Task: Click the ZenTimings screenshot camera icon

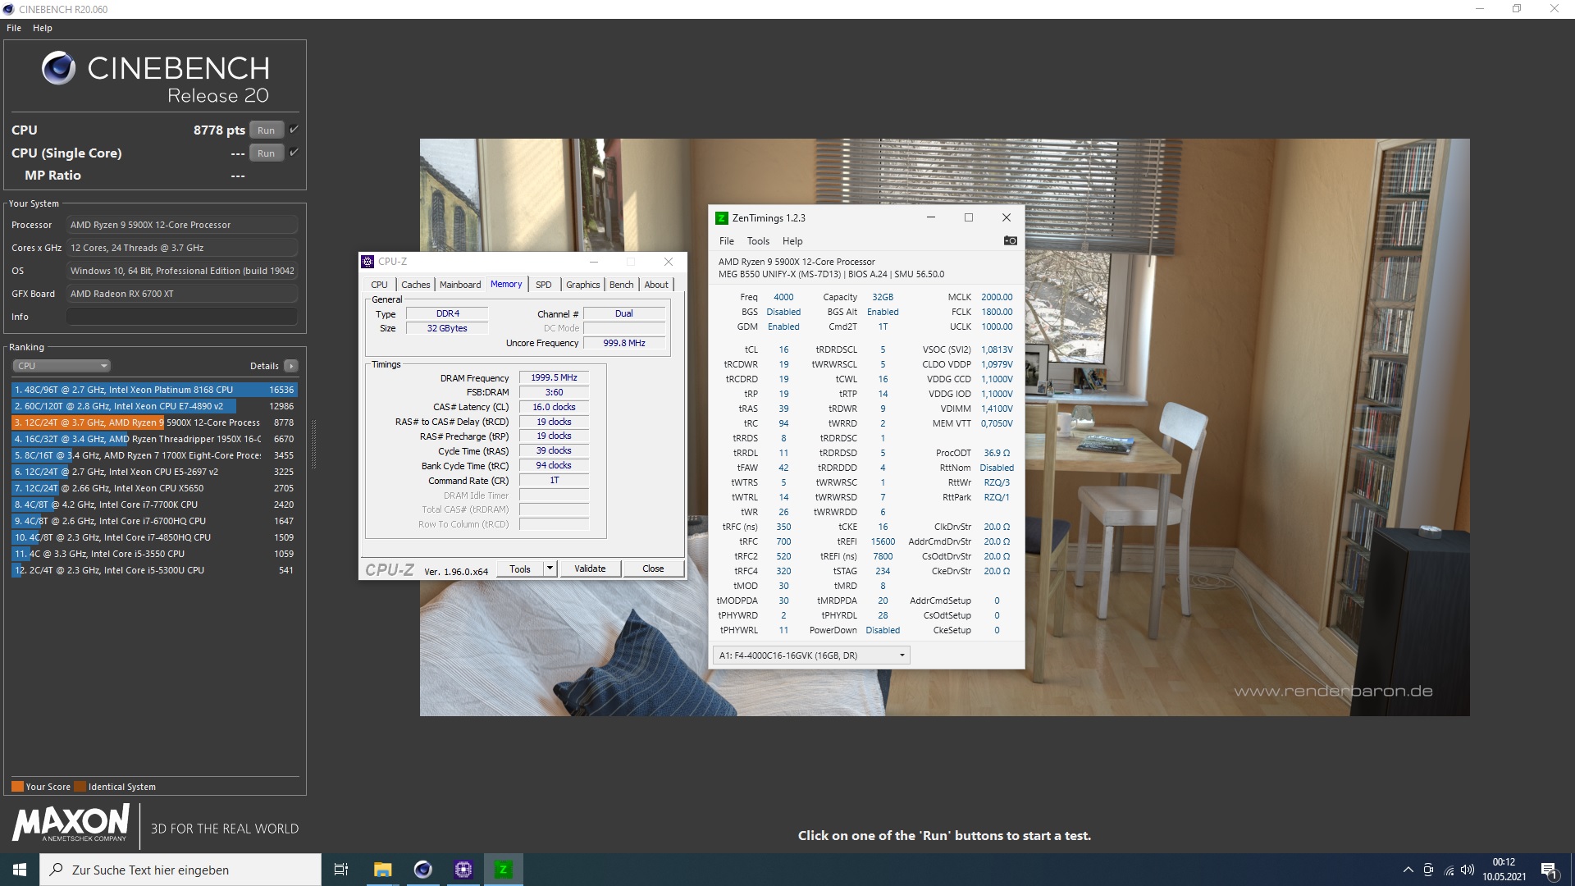Action: tap(1010, 240)
